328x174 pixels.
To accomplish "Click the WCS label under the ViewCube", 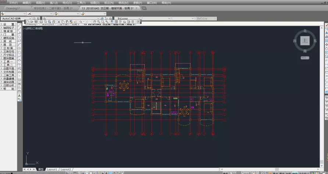I will [x=305, y=58].
